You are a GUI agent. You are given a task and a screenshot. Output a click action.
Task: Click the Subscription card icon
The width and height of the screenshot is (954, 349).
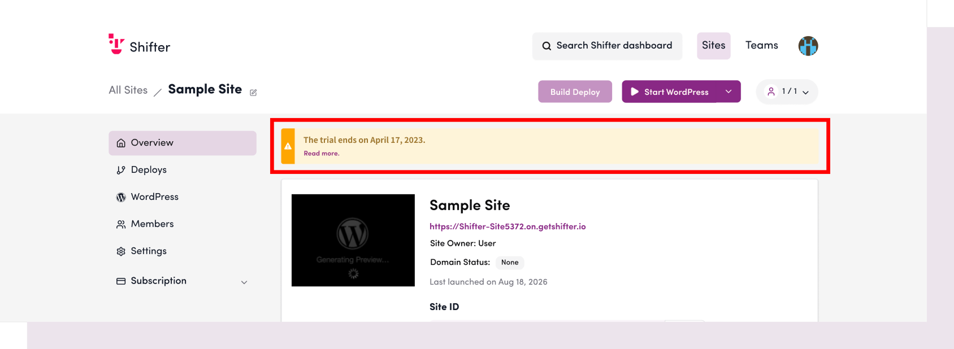pyautogui.click(x=121, y=281)
